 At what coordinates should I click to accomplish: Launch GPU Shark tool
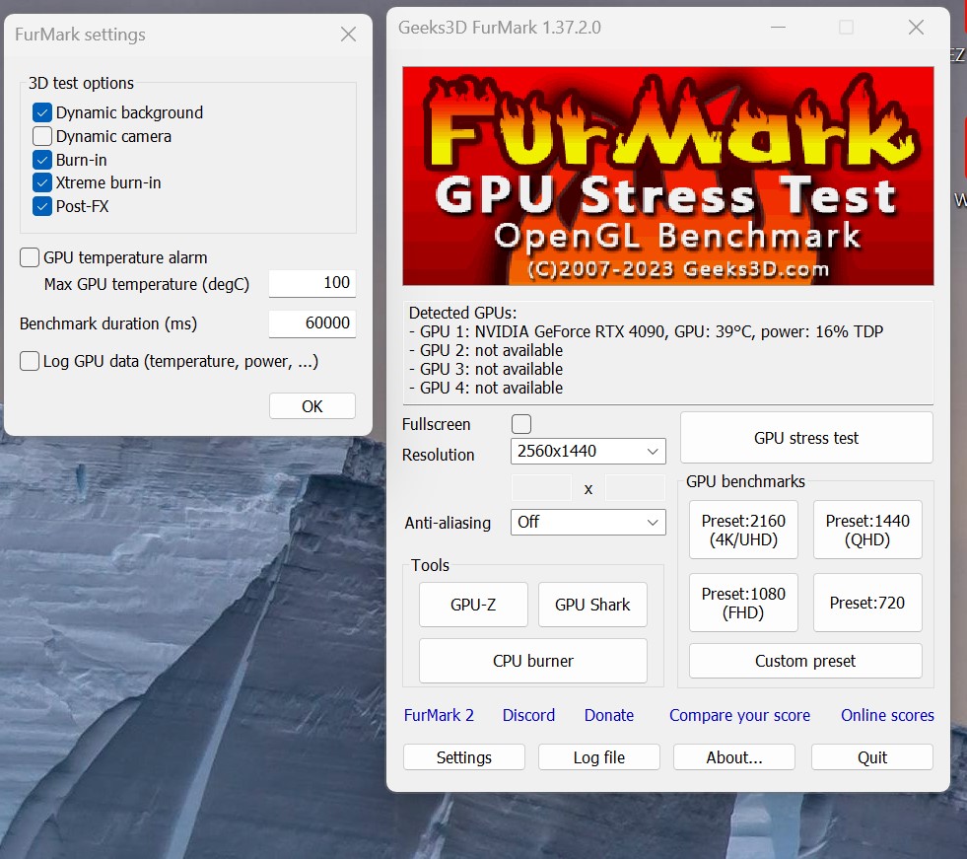pyautogui.click(x=592, y=605)
